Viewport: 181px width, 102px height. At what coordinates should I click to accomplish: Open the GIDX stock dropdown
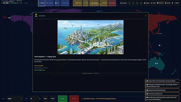(x=15, y=99)
